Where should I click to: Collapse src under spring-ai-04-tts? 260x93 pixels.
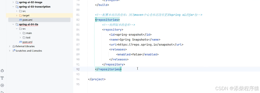coord(17,29)
